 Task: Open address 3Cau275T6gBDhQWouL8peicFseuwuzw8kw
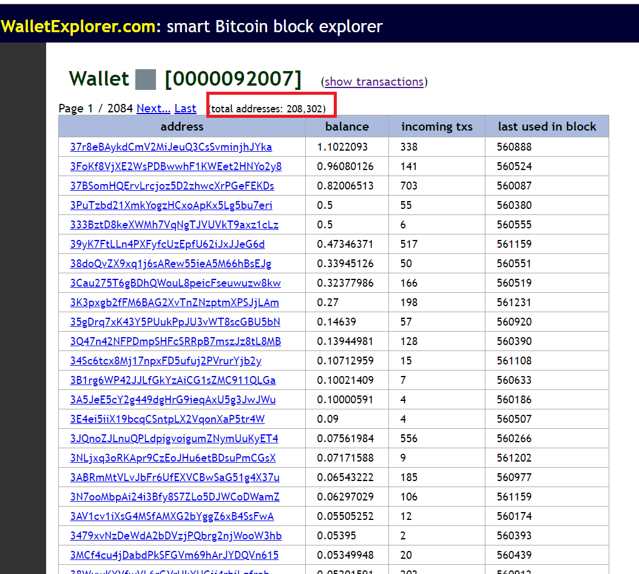coord(175,283)
